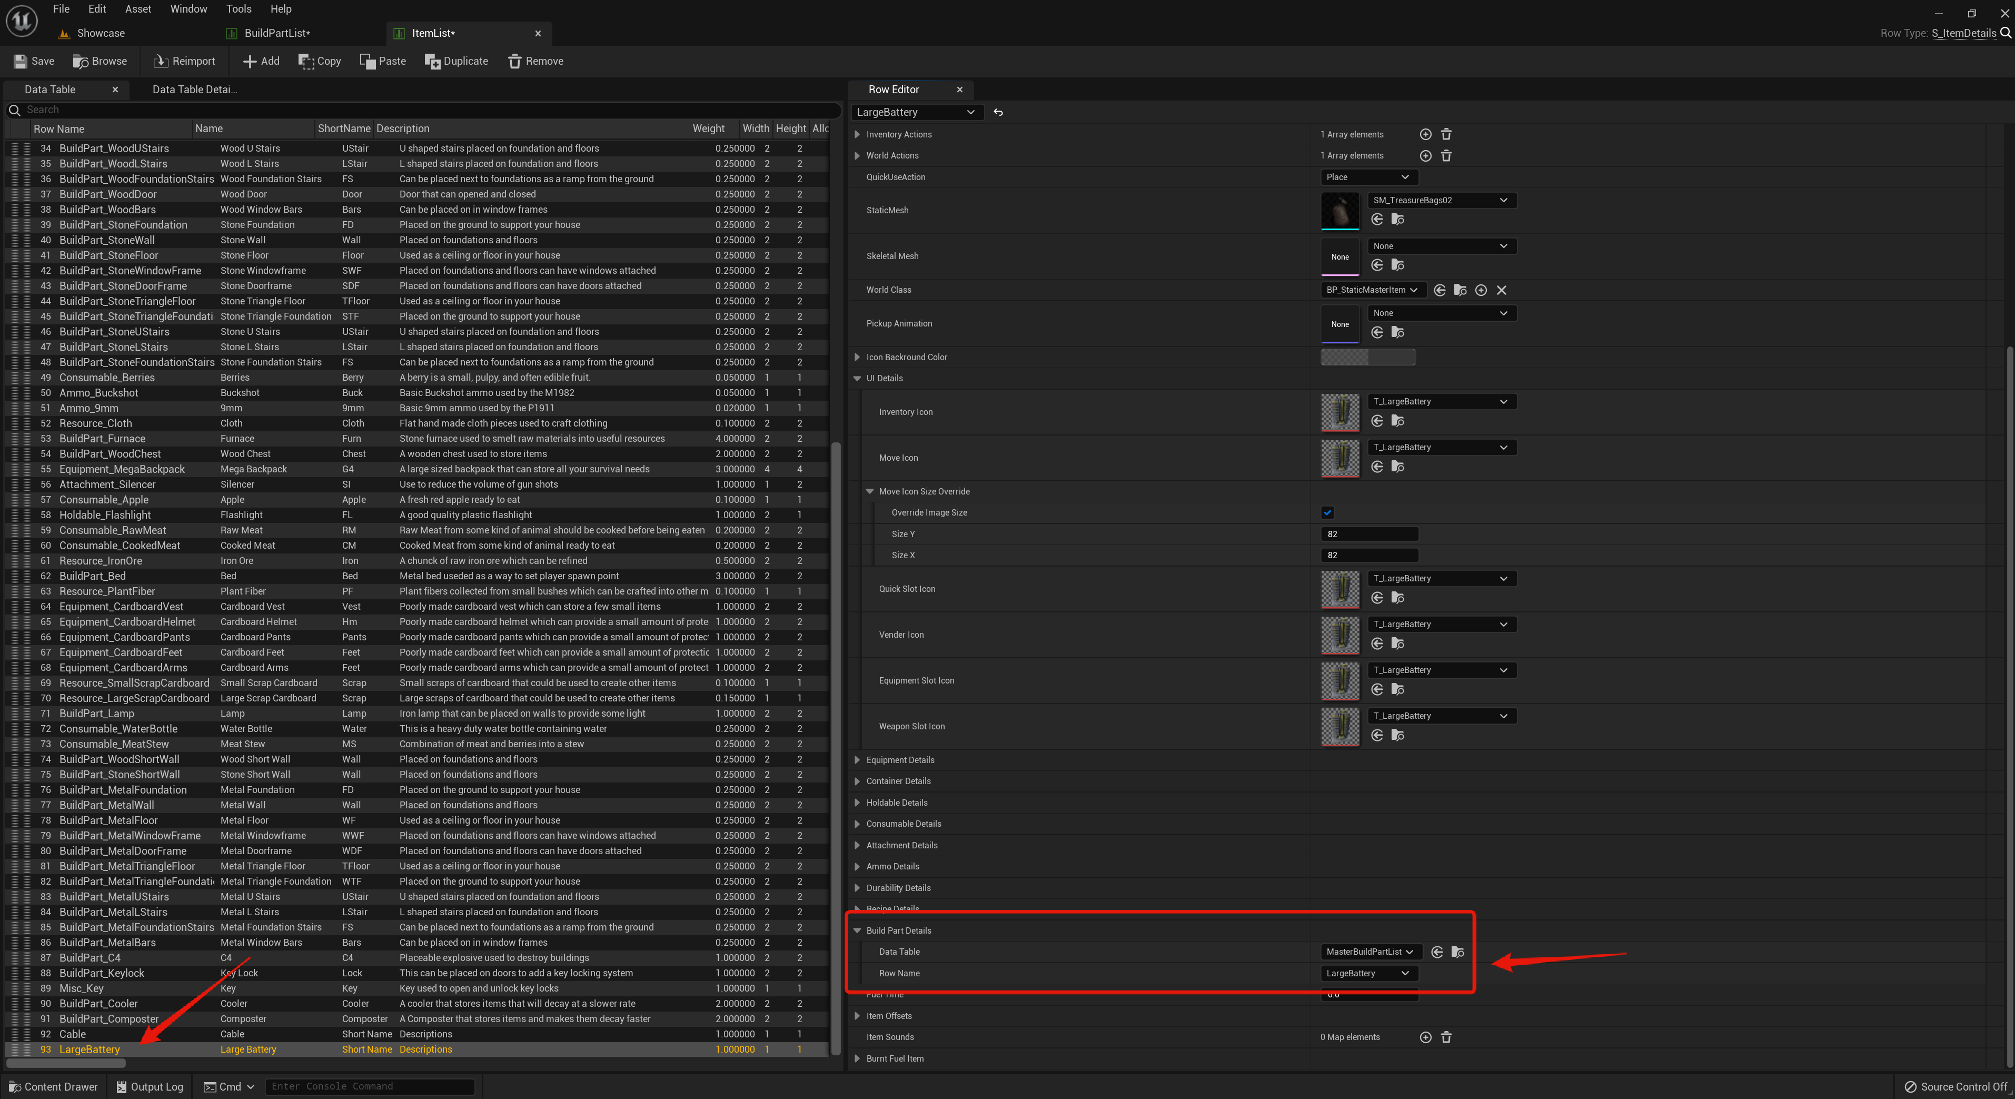Viewport: 2015px width, 1099px height.
Task: Open the Asset menu
Action: point(137,8)
